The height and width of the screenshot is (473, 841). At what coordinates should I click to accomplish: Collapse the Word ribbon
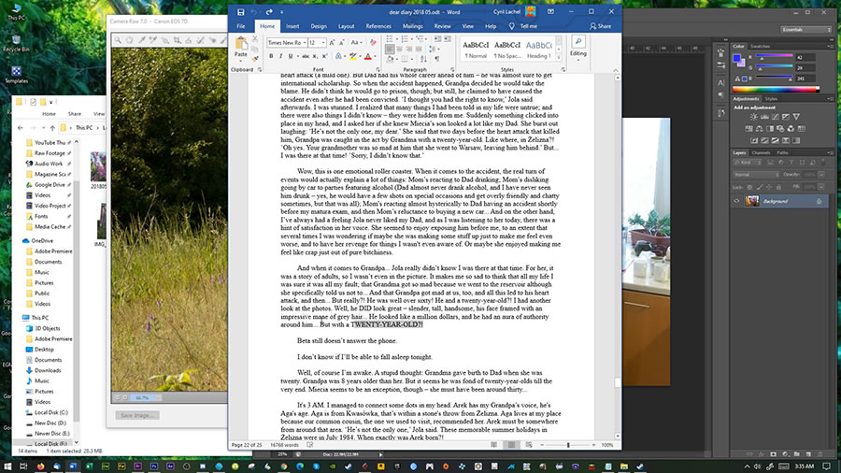click(615, 70)
